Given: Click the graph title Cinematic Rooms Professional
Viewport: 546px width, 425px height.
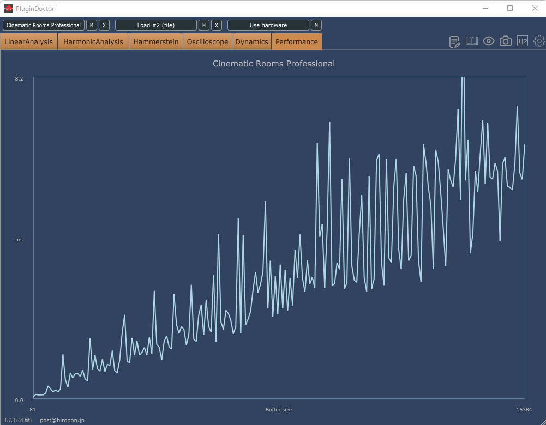Looking at the screenshot, I should pos(273,64).
